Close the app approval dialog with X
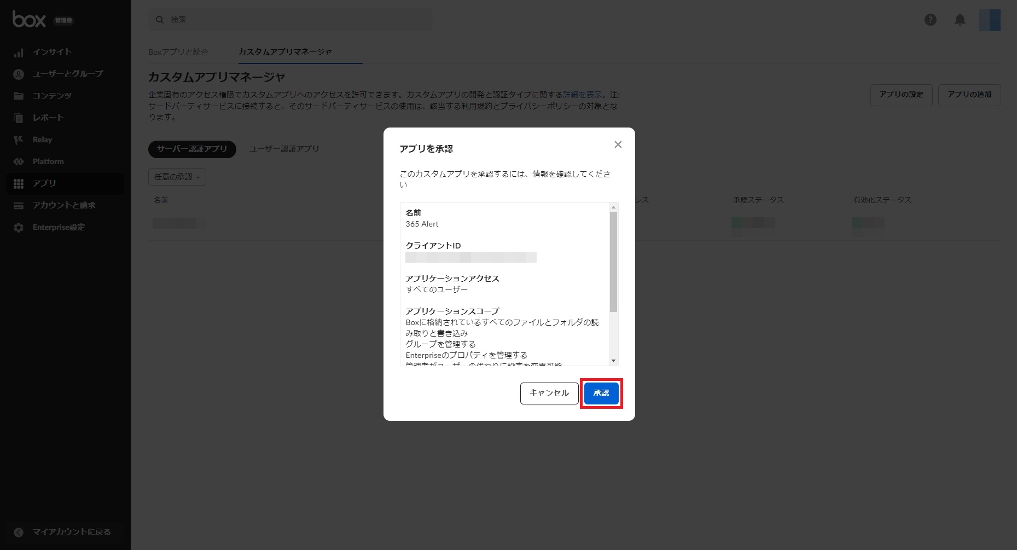Screen dimensions: 1017x550 [618, 144]
